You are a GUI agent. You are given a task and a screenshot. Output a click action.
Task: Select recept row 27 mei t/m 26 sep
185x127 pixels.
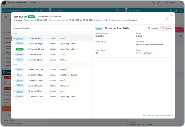coord(52,49)
